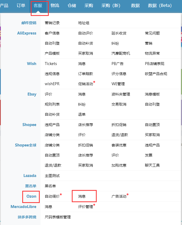Select the Lazada category heading
This screenshot has width=182, height=225.
click(30, 176)
